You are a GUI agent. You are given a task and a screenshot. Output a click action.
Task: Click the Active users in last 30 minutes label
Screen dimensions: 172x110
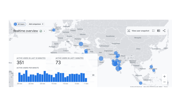31,58
